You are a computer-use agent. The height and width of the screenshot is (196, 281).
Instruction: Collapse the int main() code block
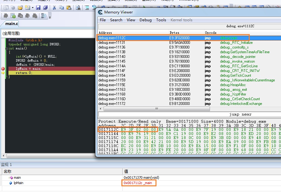7,49
